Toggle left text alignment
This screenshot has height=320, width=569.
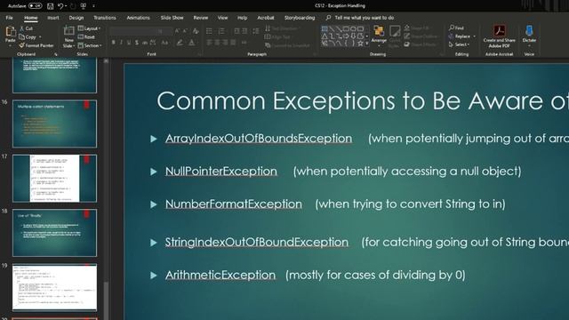[x=210, y=43]
